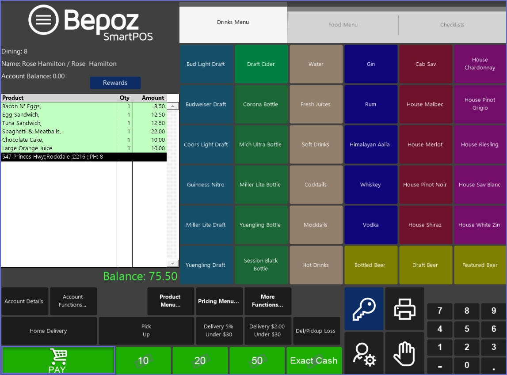Open the user settings gear icon

pos(364,354)
